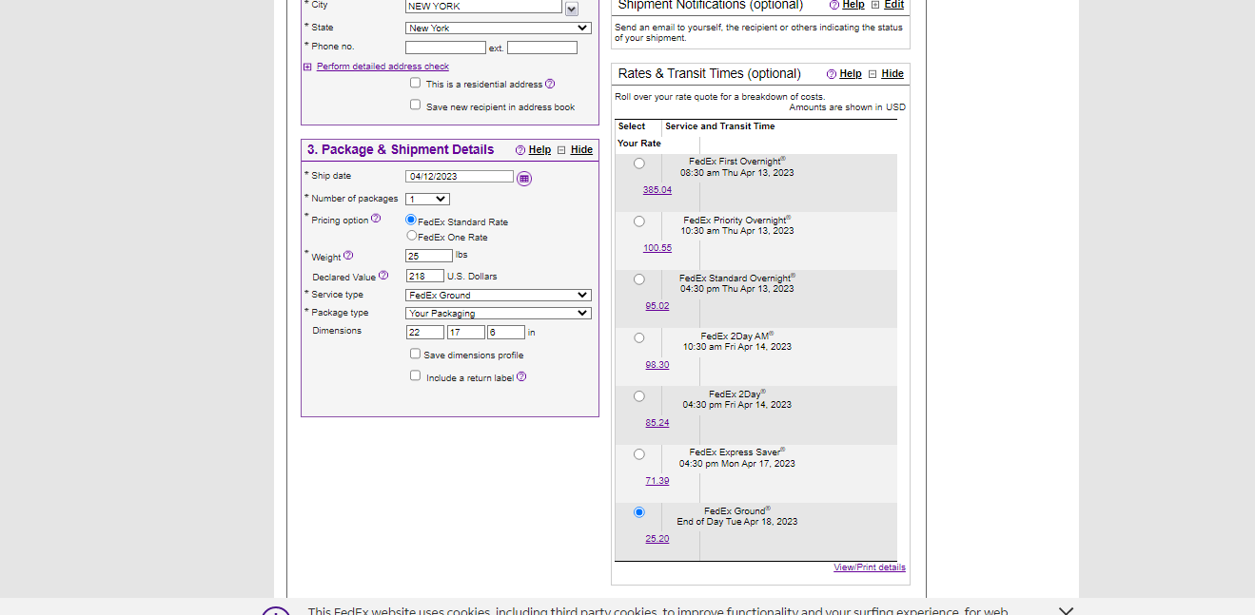Open the ship date calendar icon
The height and width of the screenshot is (615, 1255).
click(x=524, y=178)
